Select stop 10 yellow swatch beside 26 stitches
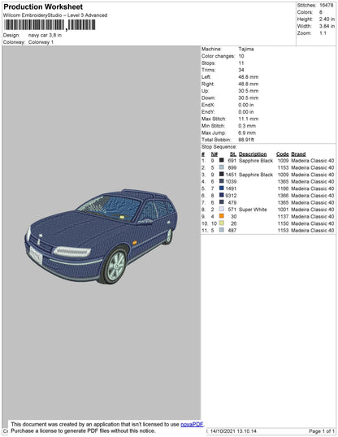Viewport: 338px width, 437px height. pos(222,223)
